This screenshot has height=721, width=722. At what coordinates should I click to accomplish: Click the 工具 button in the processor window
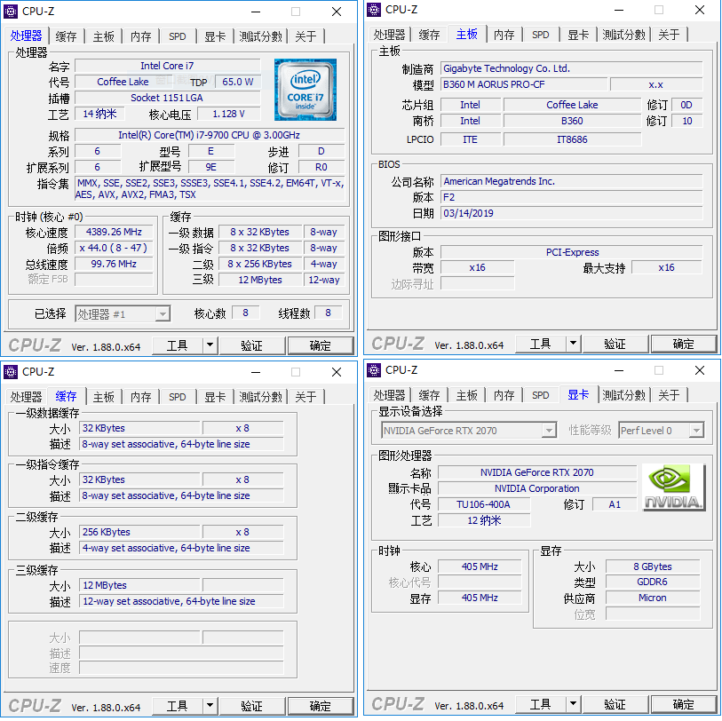click(x=178, y=345)
